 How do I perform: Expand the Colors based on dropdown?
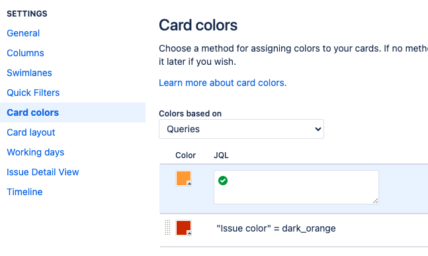[x=241, y=129]
